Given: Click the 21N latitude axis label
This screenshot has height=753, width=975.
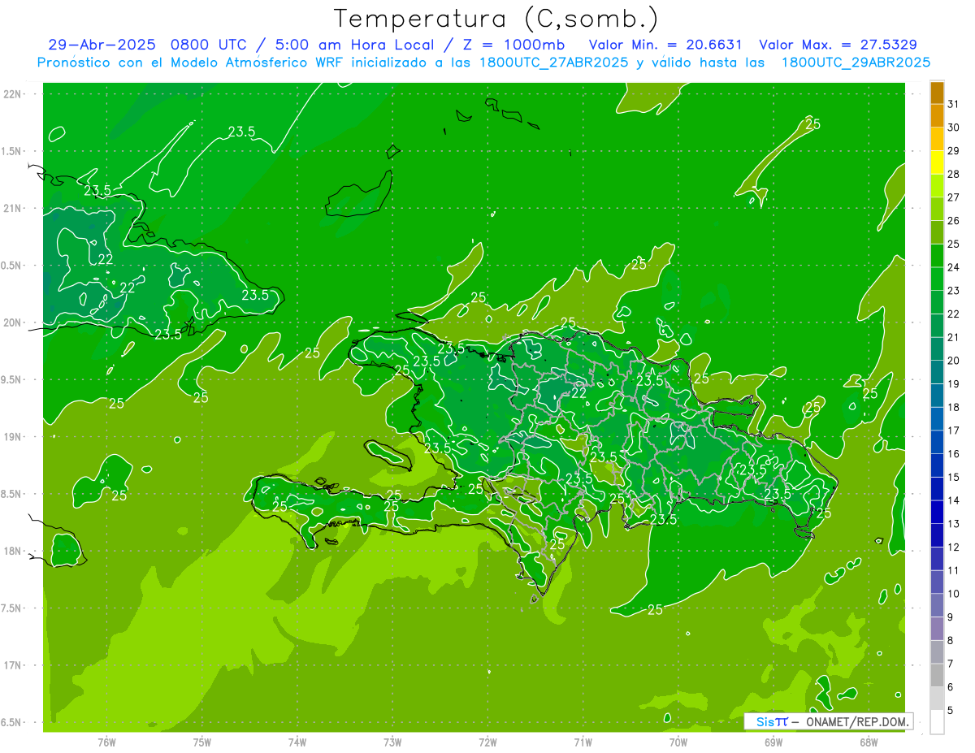Looking at the screenshot, I should [12, 209].
